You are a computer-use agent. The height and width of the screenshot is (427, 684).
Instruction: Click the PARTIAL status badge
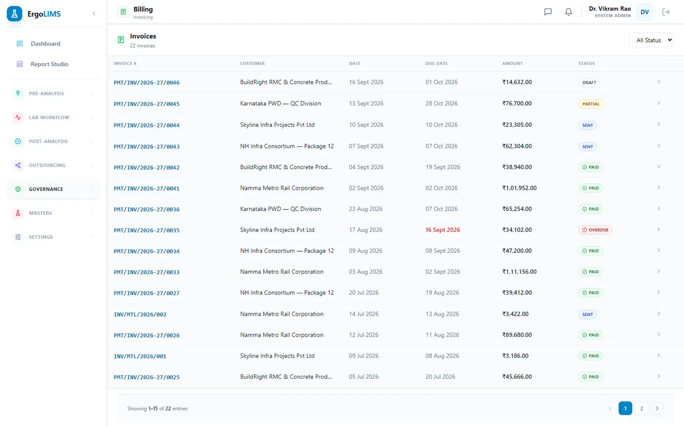coord(591,104)
